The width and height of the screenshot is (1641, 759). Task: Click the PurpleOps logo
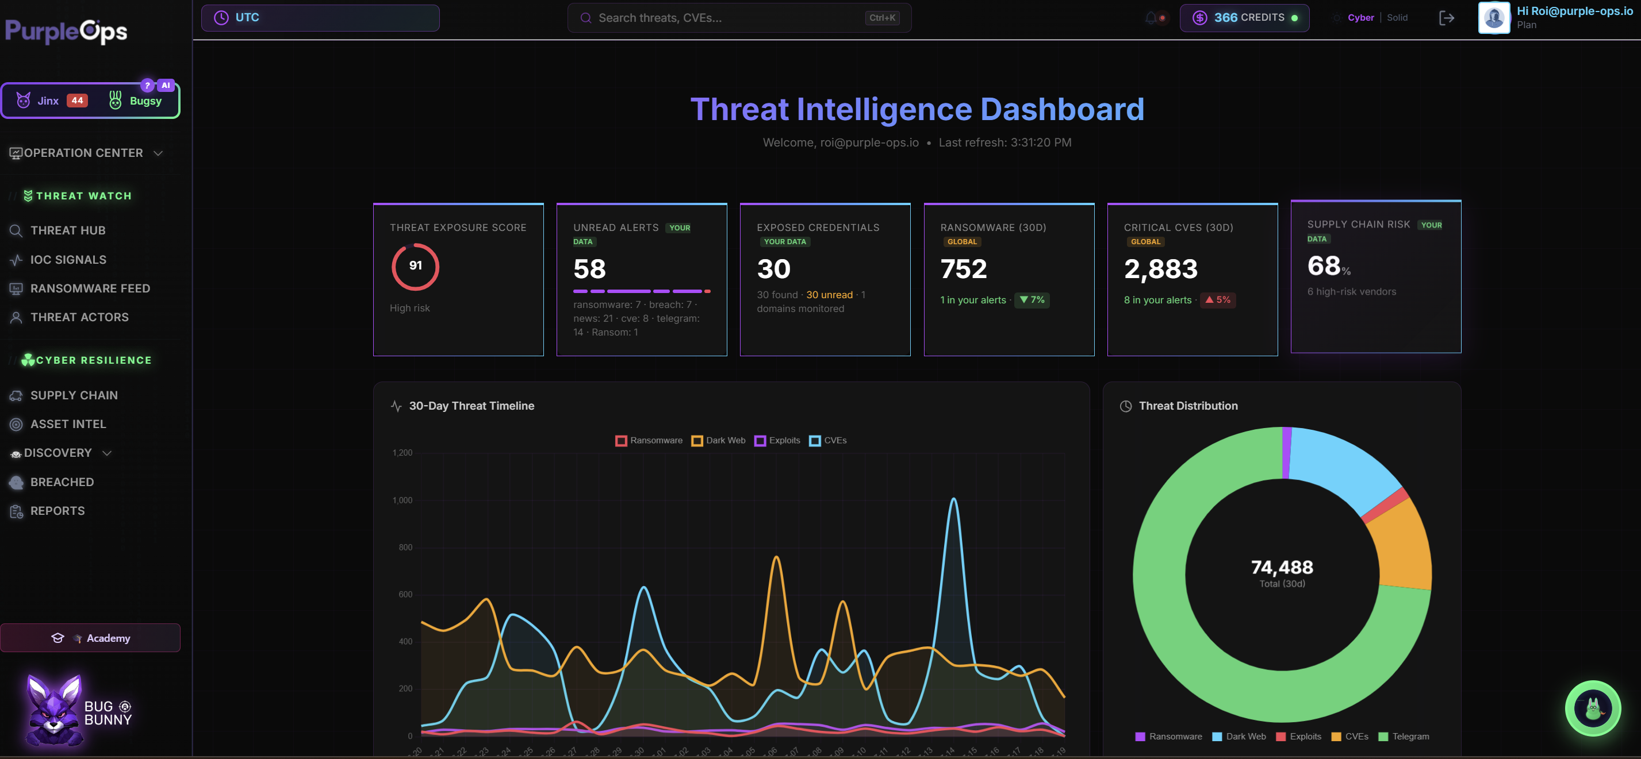click(x=66, y=31)
